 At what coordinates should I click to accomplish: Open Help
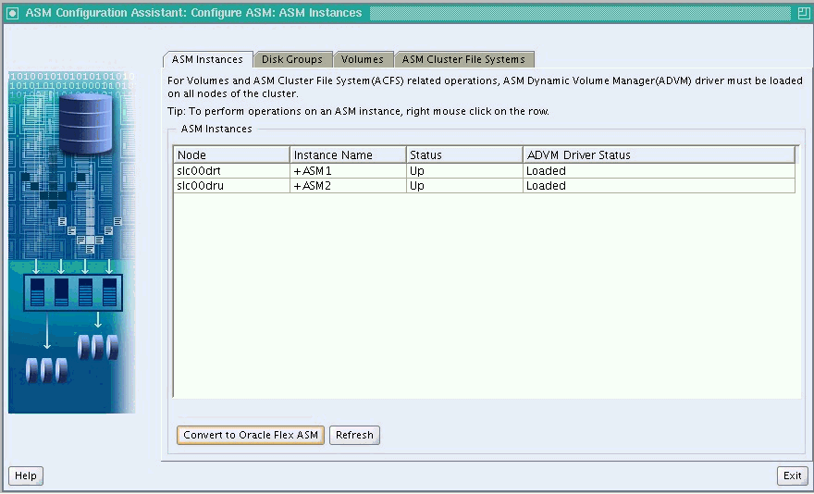coord(26,475)
